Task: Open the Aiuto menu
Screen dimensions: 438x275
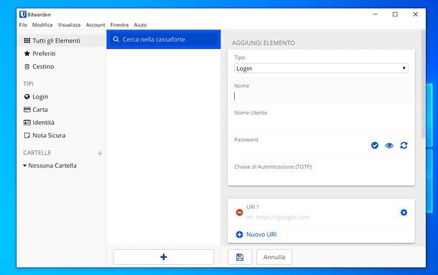Action: (x=140, y=25)
